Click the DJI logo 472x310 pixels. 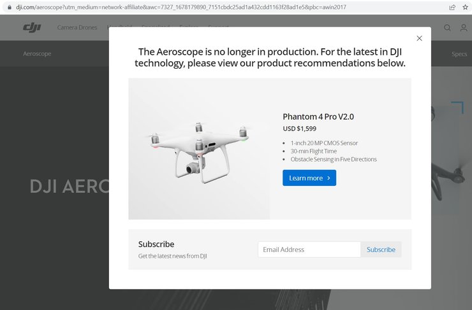31,27
